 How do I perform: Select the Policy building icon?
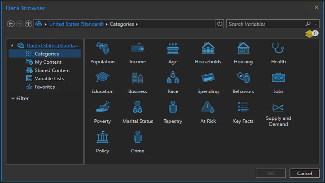pos(102,137)
